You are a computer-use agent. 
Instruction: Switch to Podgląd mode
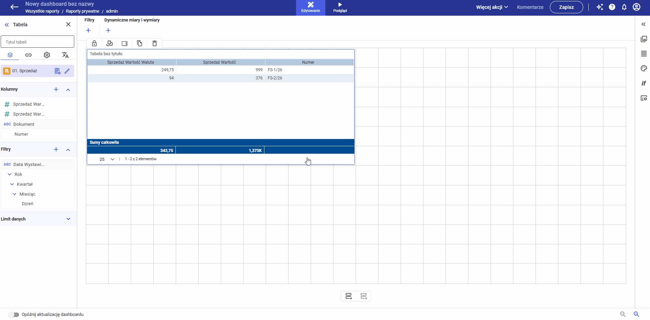pyautogui.click(x=340, y=7)
